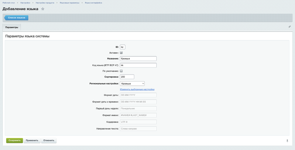This screenshot has height=150, width=295.
Task: Navigate to "Настройки продукта" breadcrumb item
Action: (45, 3)
